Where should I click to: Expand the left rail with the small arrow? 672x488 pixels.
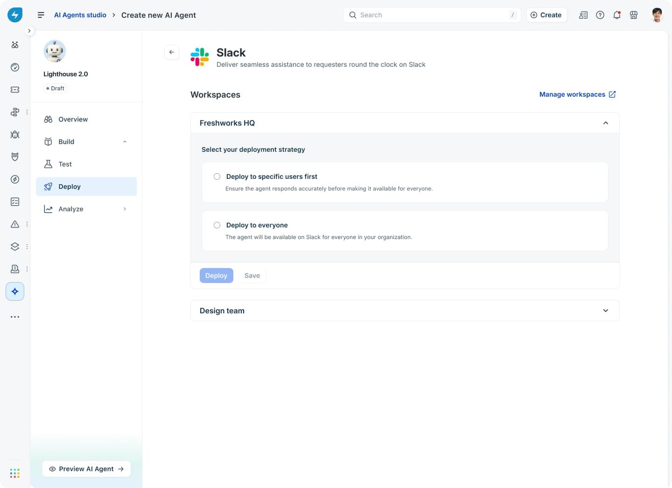[29, 31]
